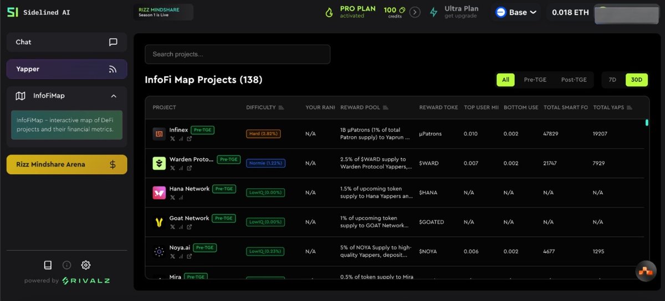The height and width of the screenshot is (301, 665).
Task: Open the Hana Network stats chart icon
Action: click(181, 197)
